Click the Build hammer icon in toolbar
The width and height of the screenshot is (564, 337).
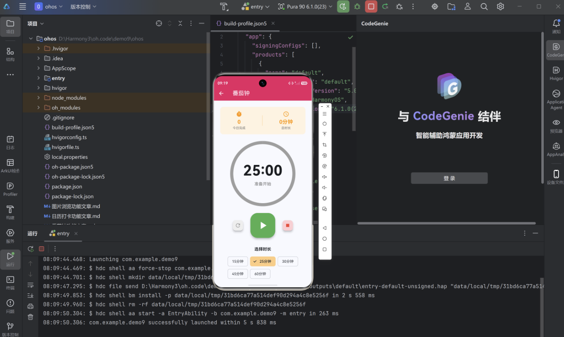(x=224, y=7)
